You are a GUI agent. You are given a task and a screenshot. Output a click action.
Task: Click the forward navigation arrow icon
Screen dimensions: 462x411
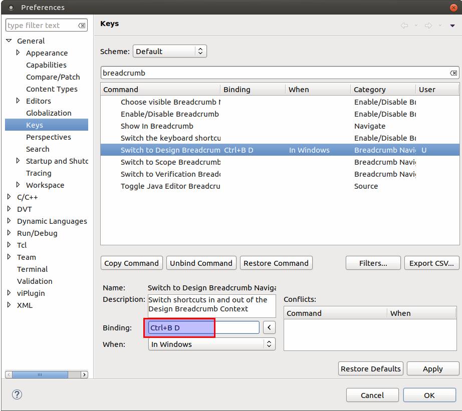pyautogui.click(x=428, y=26)
